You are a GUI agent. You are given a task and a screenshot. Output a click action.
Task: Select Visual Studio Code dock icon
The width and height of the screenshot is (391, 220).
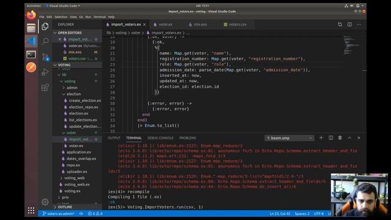tap(31, 41)
